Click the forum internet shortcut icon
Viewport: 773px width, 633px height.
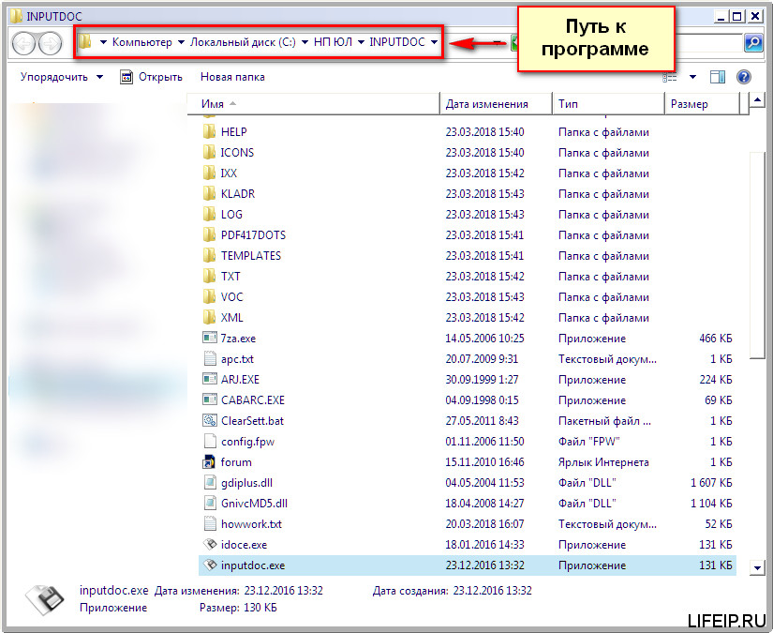[209, 461]
